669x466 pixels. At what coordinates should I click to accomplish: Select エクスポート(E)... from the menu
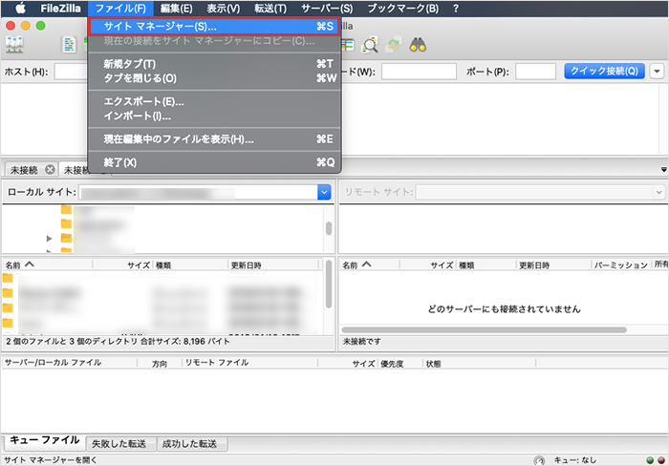coord(143,101)
